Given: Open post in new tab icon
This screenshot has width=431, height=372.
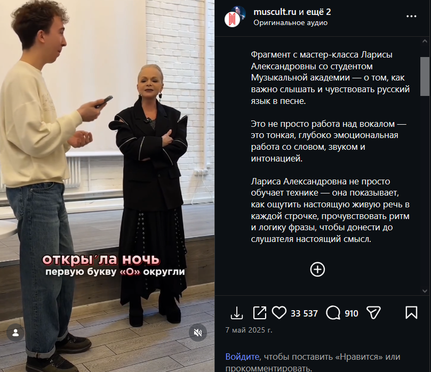Looking at the screenshot, I should tap(259, 313).
